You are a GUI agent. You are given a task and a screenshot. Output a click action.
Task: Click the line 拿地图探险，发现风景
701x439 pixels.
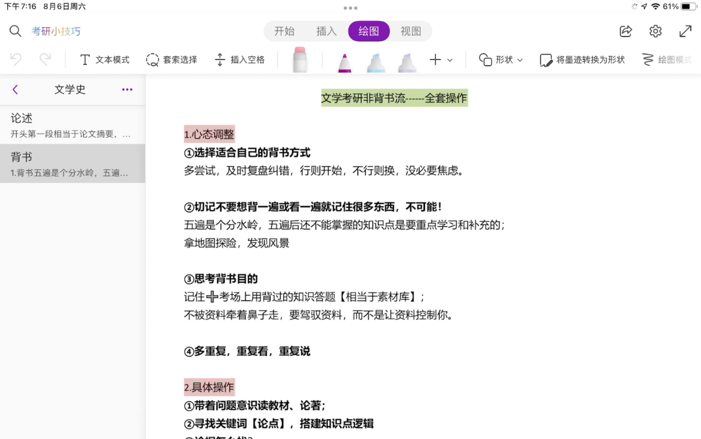[x=236, y=243]
